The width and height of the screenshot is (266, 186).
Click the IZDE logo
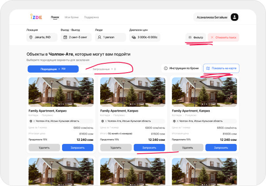tap(35, 17)
